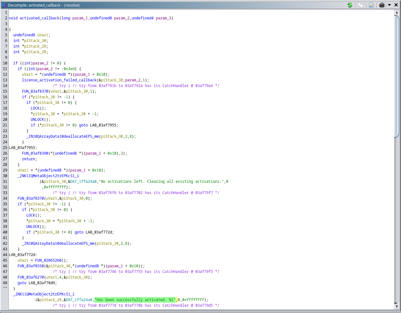Click the green refresh decompiler icon
The image size is (401, 313).
coord(350,5)
